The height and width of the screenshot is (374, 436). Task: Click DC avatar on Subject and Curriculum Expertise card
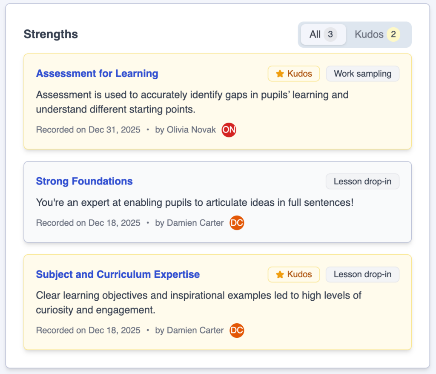point(237,330)
